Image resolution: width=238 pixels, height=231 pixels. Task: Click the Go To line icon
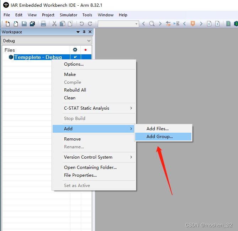point(176,24)
